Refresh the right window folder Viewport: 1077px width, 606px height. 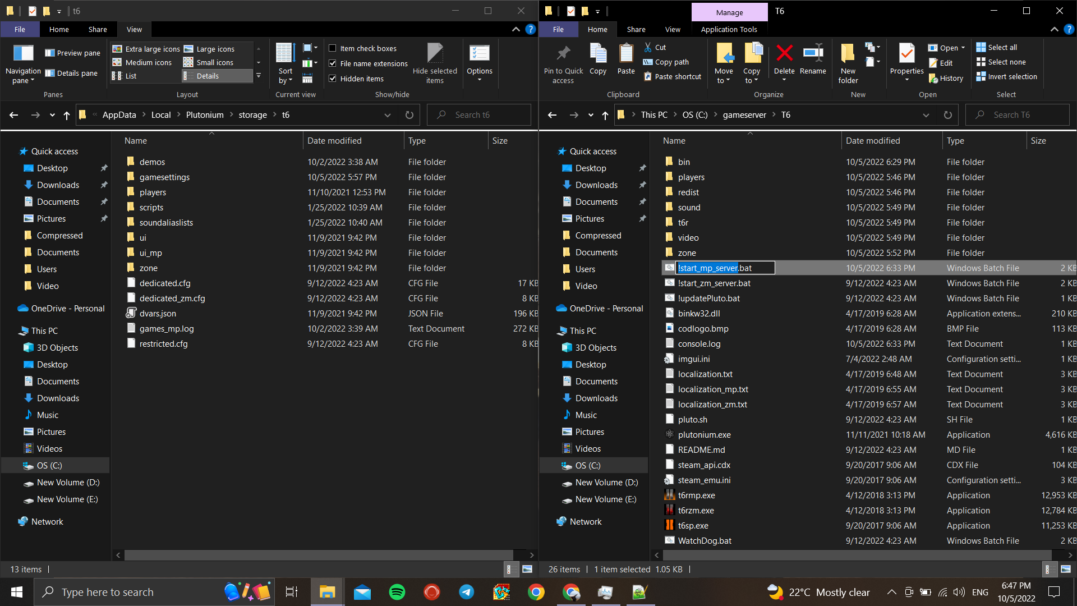(947, 115)
